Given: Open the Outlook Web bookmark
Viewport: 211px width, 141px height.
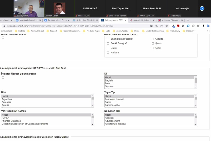Looking at the screenshot, I should 6,31.
